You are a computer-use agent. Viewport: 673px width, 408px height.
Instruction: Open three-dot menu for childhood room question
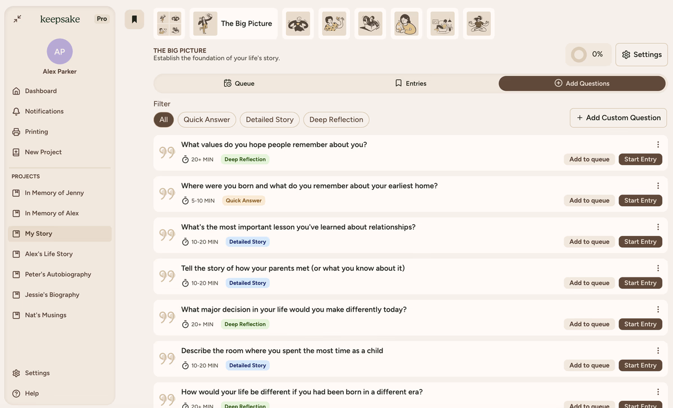pyautogui.click(x=658, y=351)
